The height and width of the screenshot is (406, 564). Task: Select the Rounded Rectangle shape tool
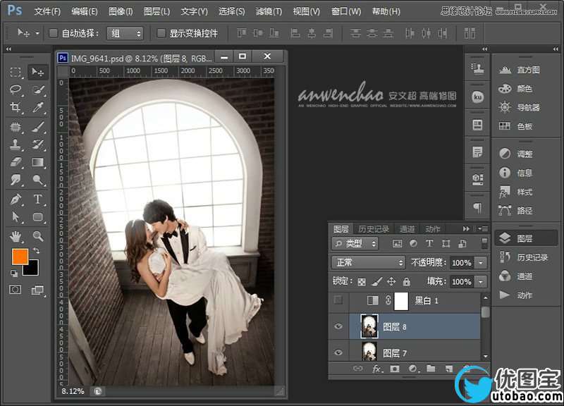(37, 217)
